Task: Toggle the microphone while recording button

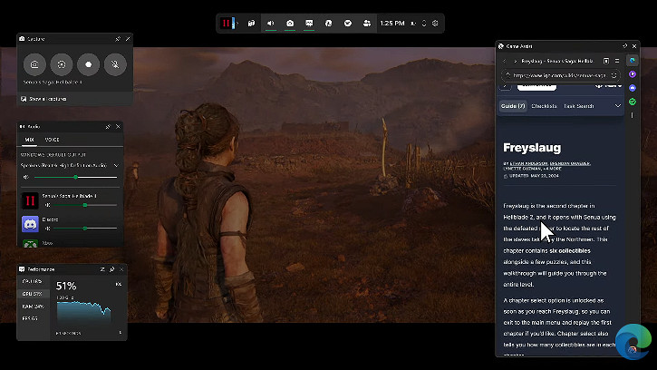Action: pos(114,64)
